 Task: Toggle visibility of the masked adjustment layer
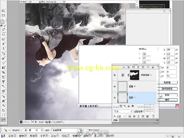pos(115,75)
